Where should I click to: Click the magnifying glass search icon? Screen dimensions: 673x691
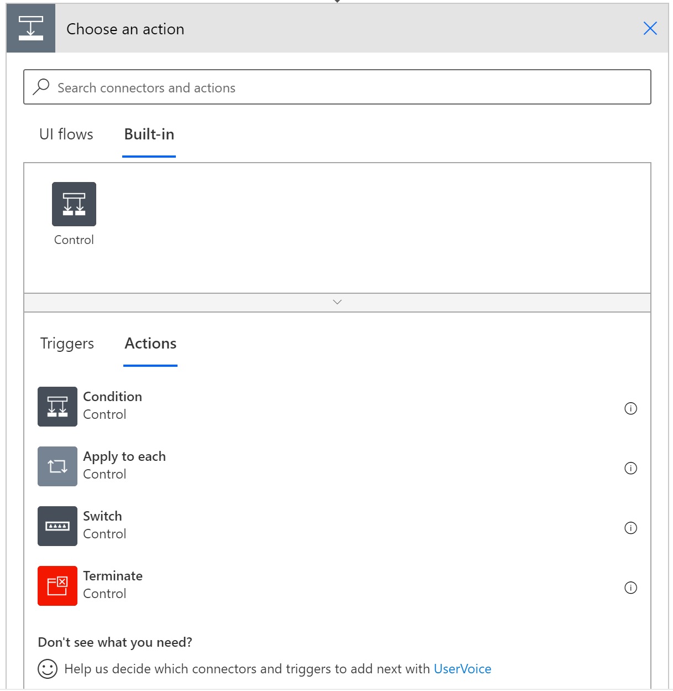[41, 87]
